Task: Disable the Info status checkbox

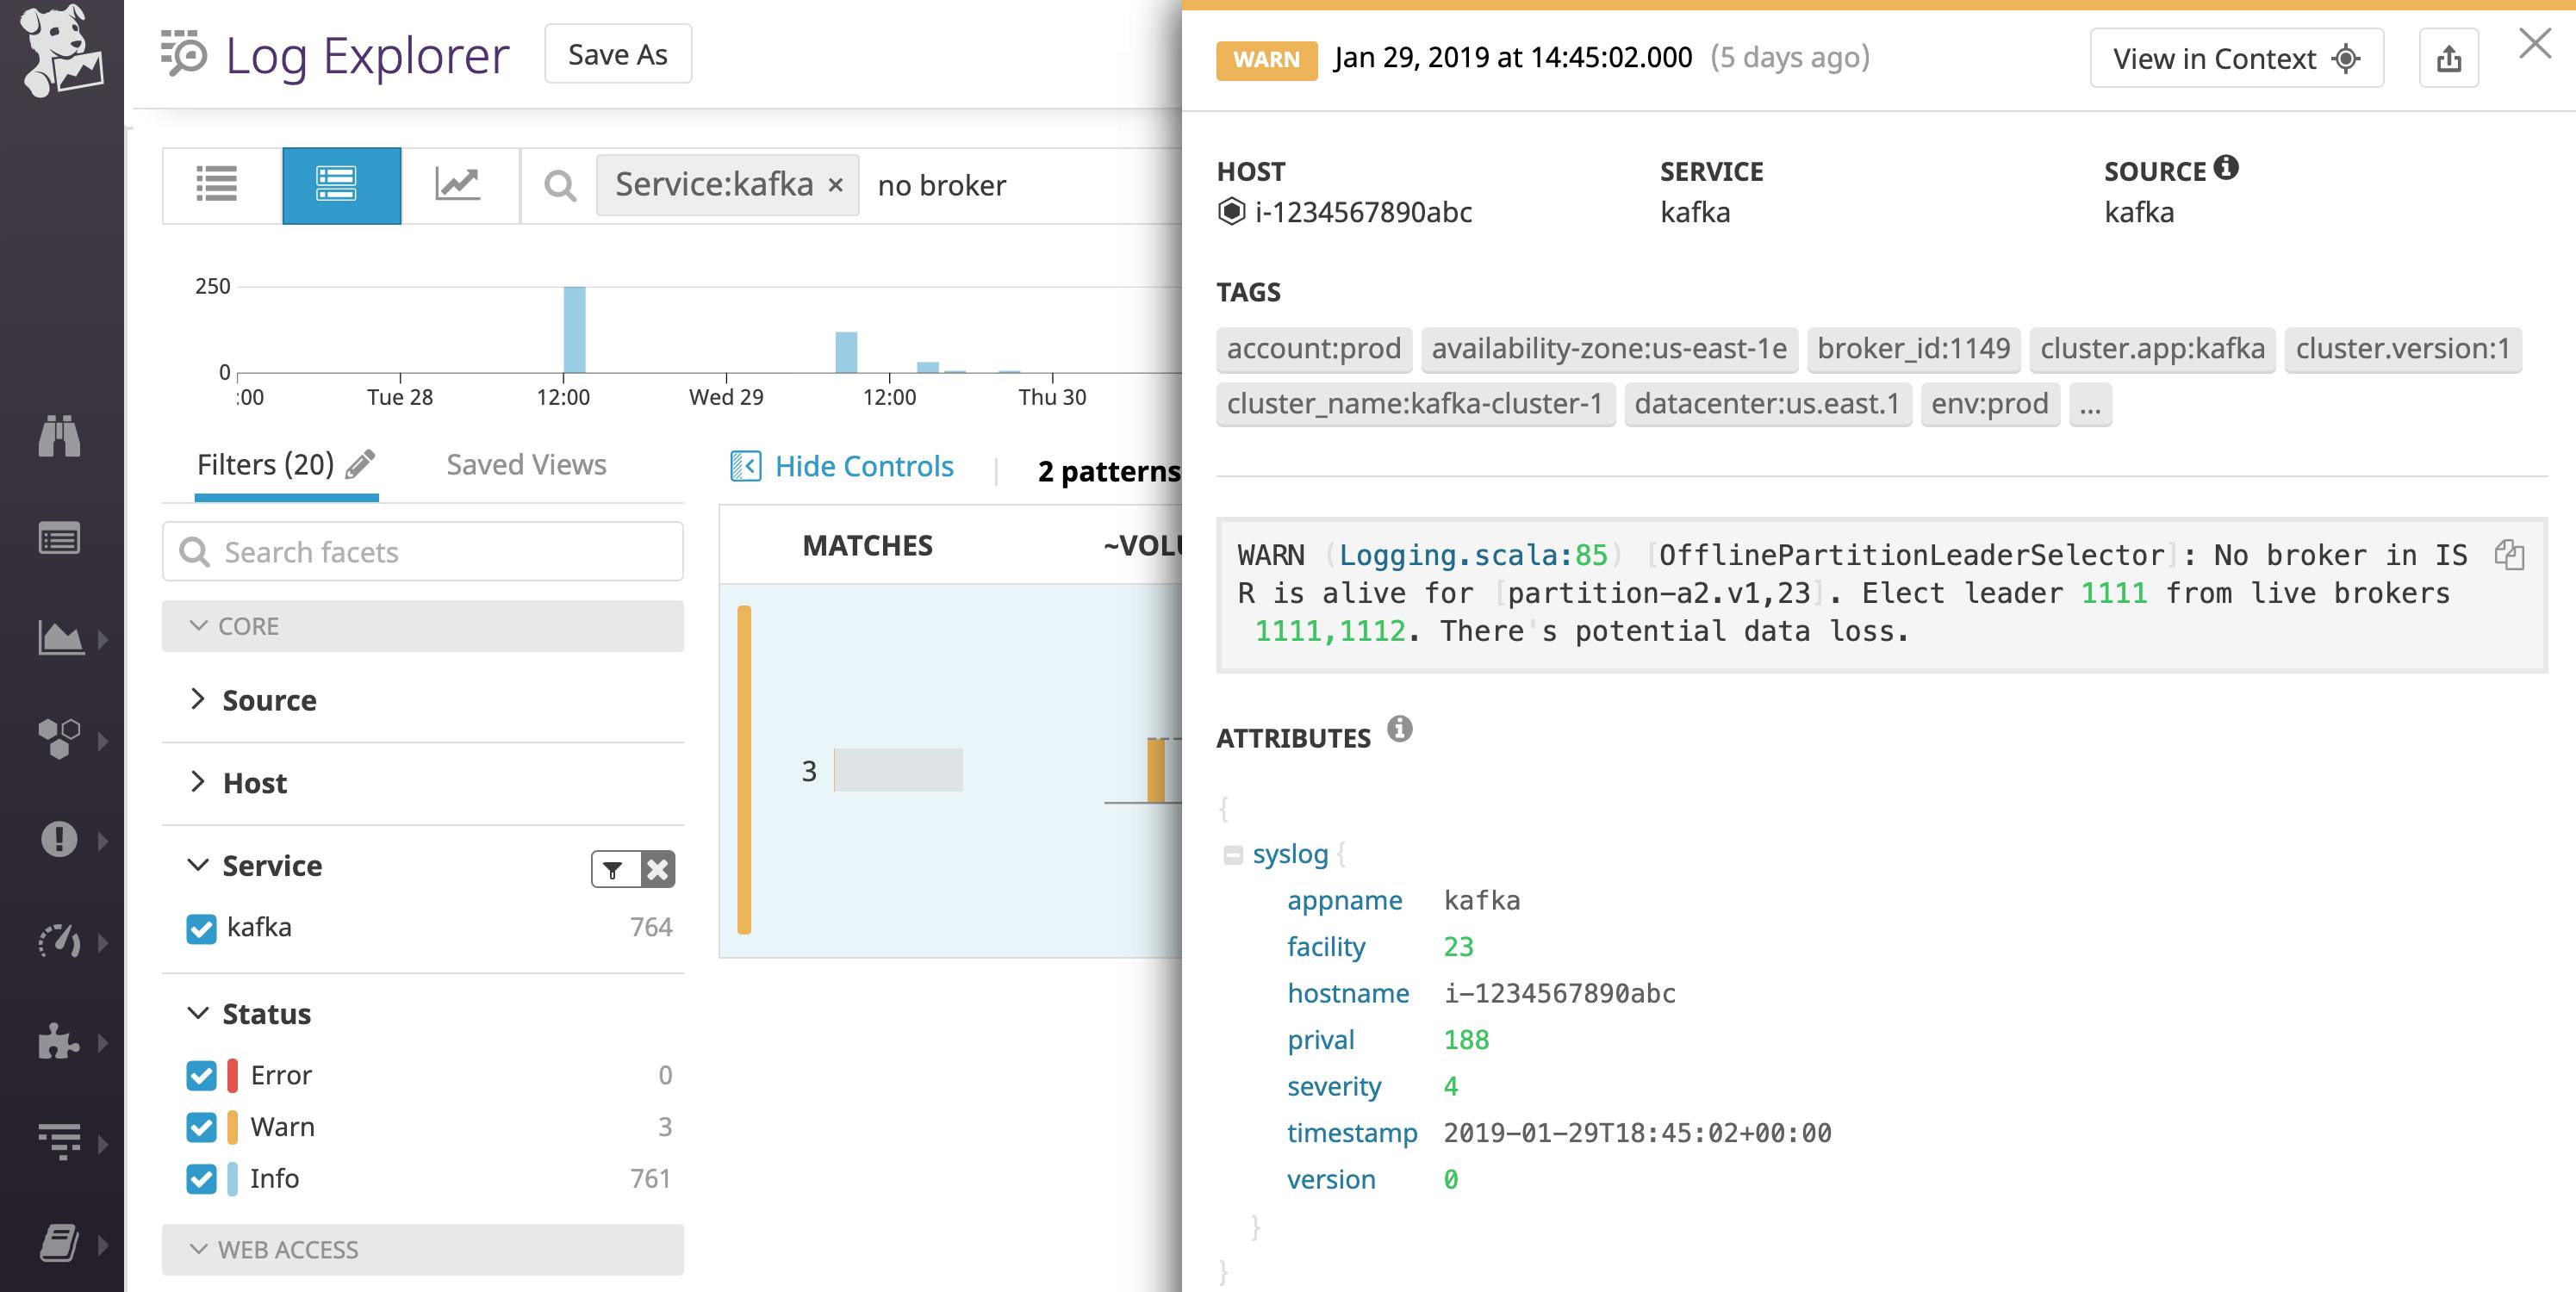Action: (x=202, y=1178)
